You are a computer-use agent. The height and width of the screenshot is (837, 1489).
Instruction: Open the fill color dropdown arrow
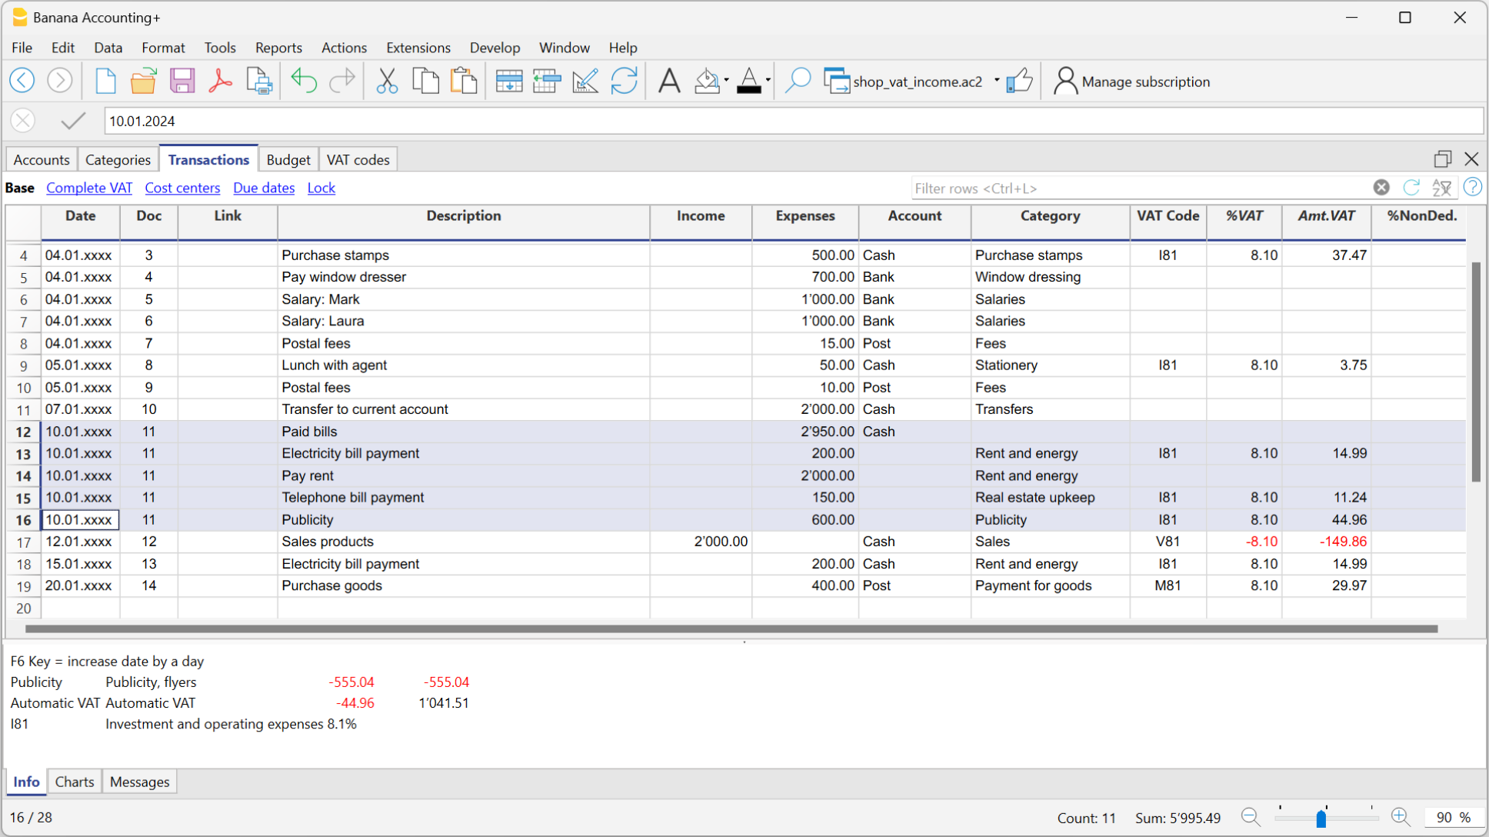727,81
